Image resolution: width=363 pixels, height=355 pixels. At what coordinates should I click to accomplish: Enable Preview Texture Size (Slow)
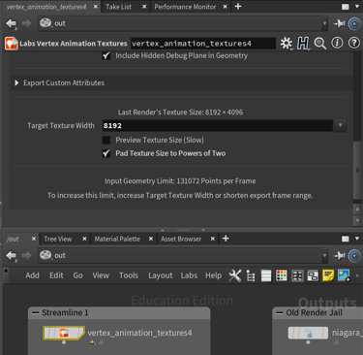(106, 140)
